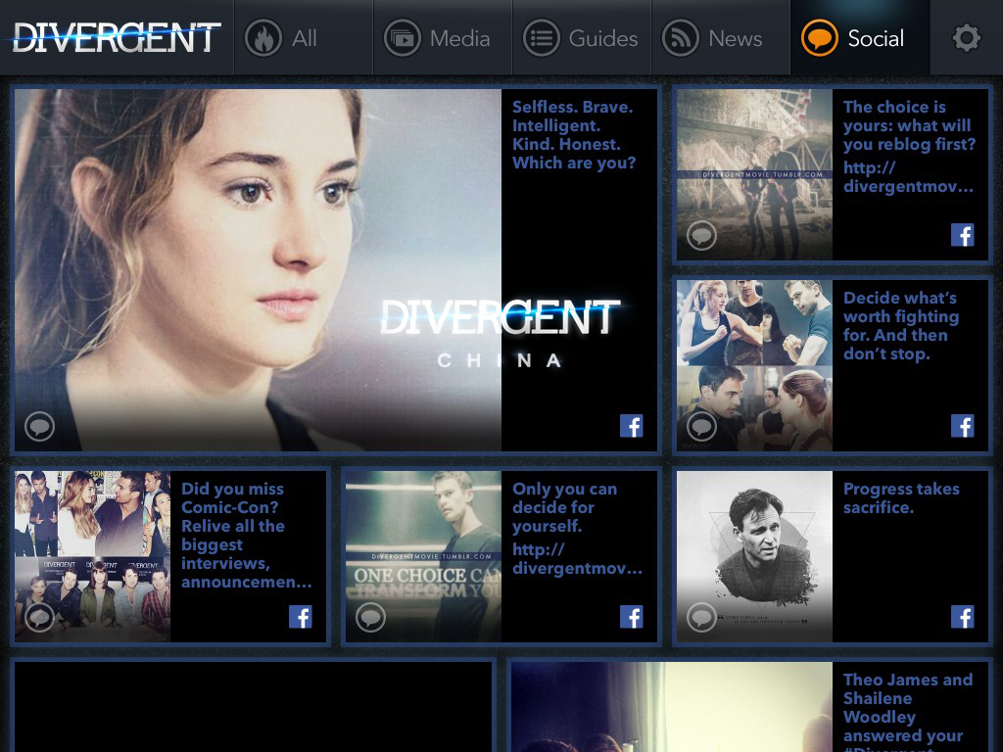
Task: Click the RSS icon on the News tab
Action: (681, 38)
